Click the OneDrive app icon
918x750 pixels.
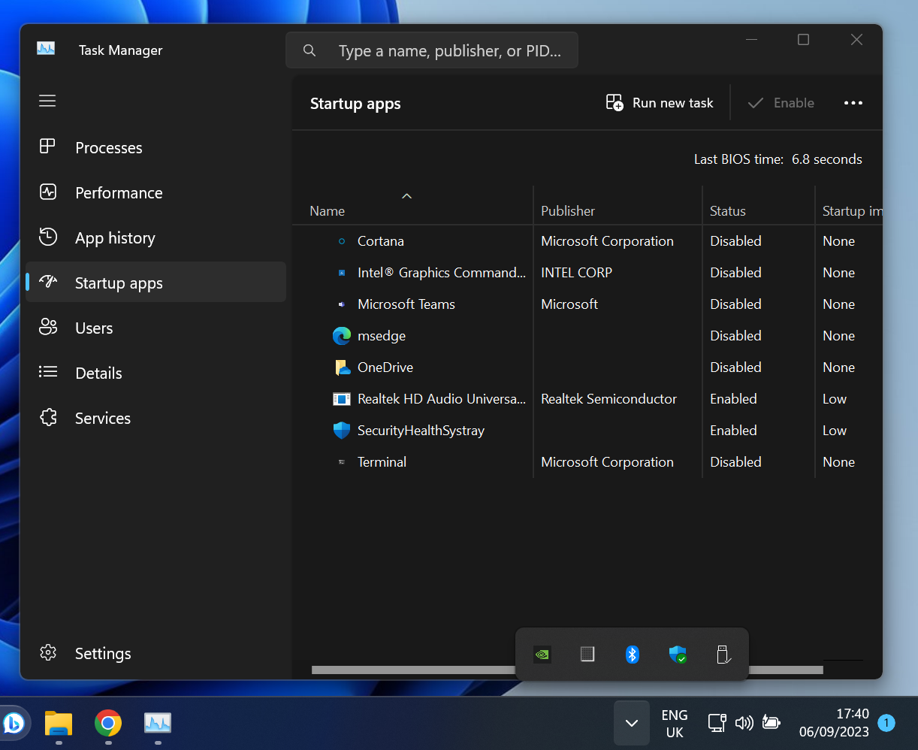[342, 367]
